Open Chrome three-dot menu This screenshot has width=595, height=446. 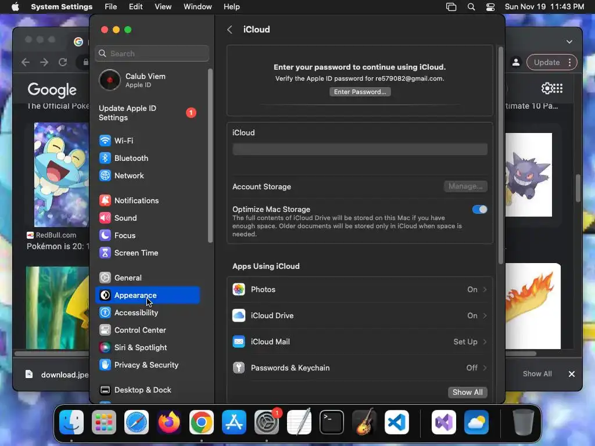click(x=569, y=63)
